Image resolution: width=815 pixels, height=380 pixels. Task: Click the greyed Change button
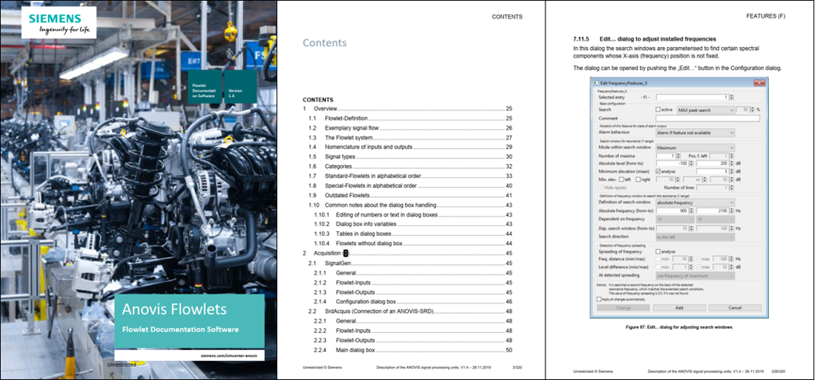[x=623, y=308]
